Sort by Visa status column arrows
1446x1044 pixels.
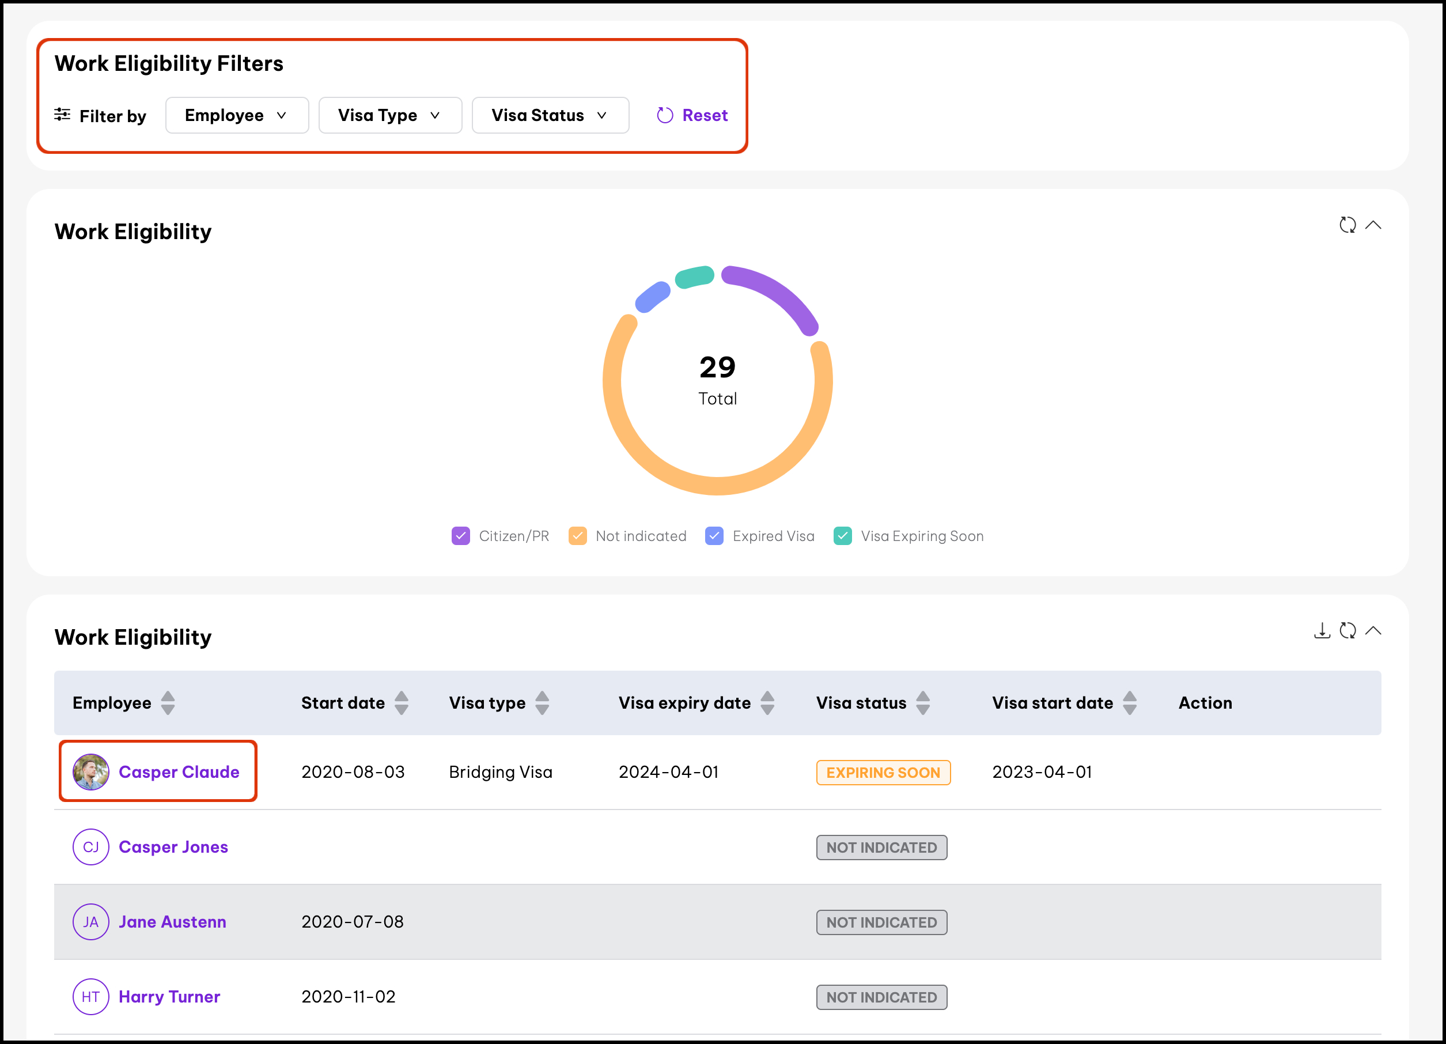click(922, 703)
